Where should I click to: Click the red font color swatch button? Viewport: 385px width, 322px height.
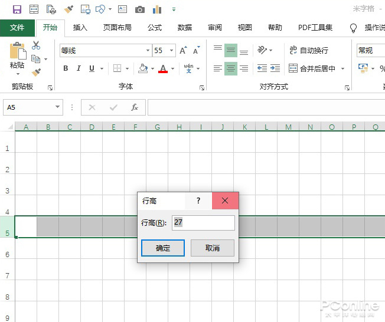(x=164, y=68)
